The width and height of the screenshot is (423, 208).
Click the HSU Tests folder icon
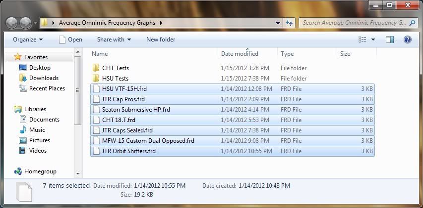tap(96, 79)
